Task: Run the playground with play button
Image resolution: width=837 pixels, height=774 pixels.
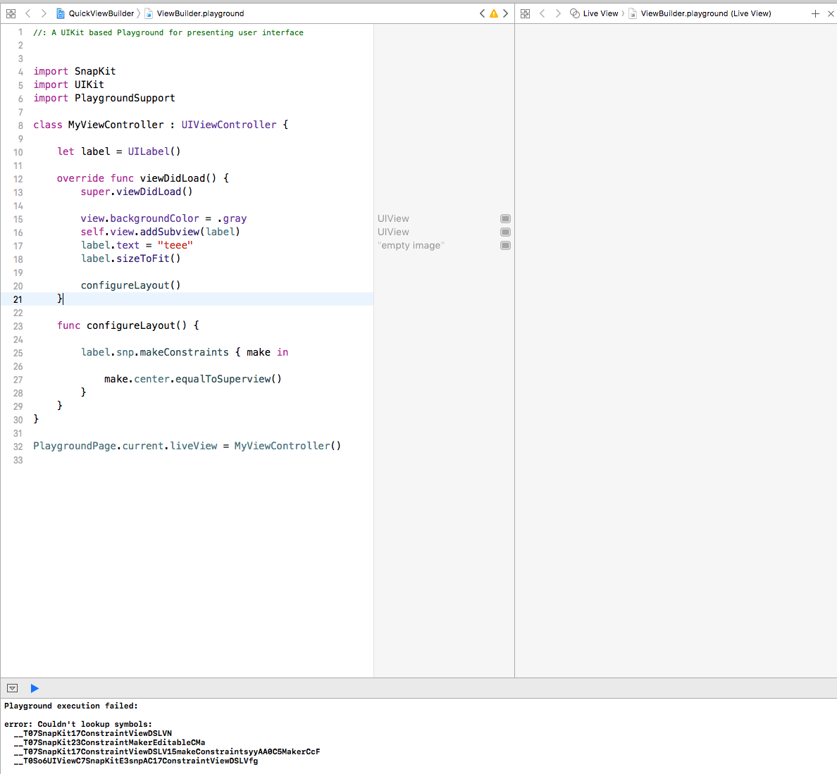Action: click(35, 688)
